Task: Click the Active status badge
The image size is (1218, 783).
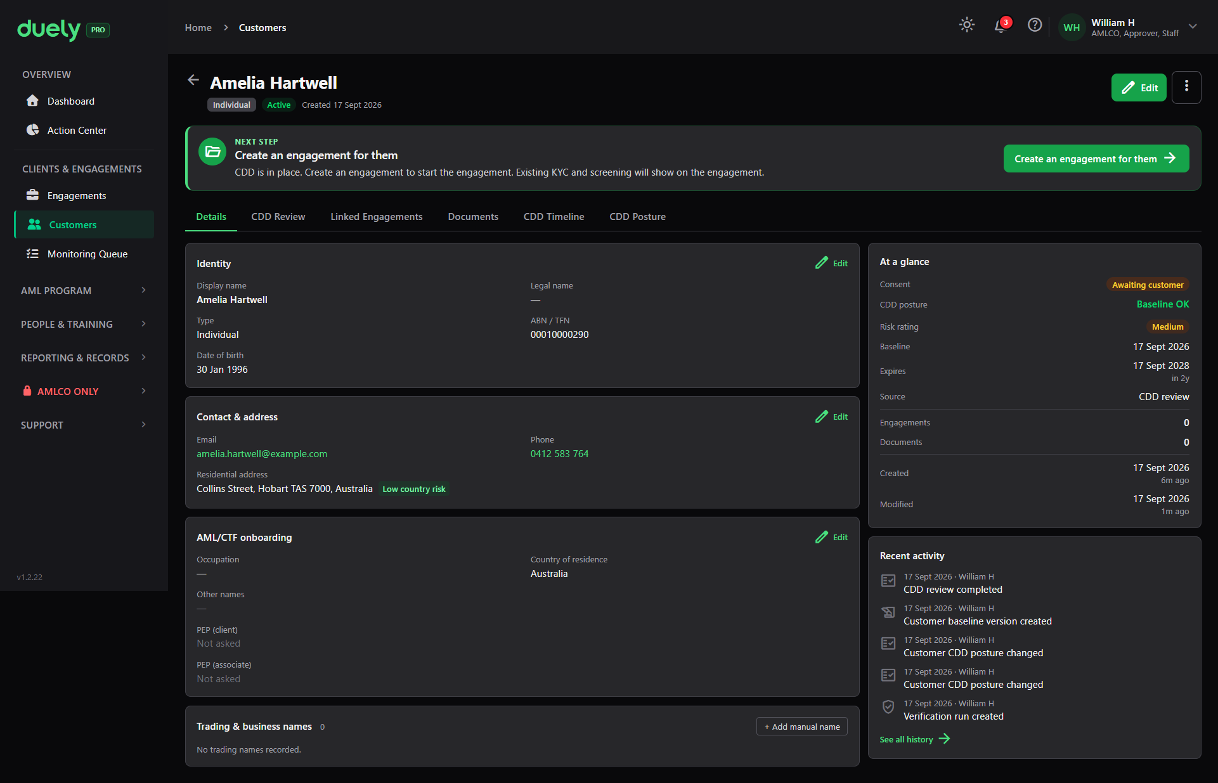Action: [x=279, y=105]
